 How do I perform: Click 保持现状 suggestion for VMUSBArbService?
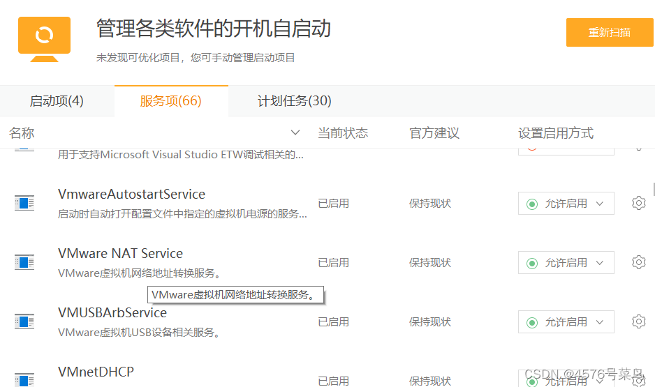430,321
